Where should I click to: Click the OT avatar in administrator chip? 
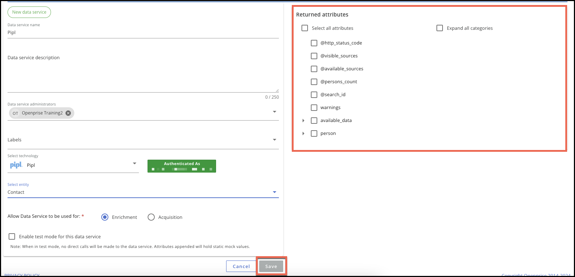15,113
